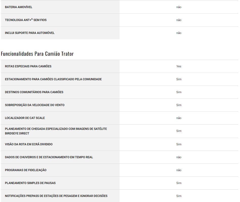Select 'Rotas especiais para camiões' label

28,66
